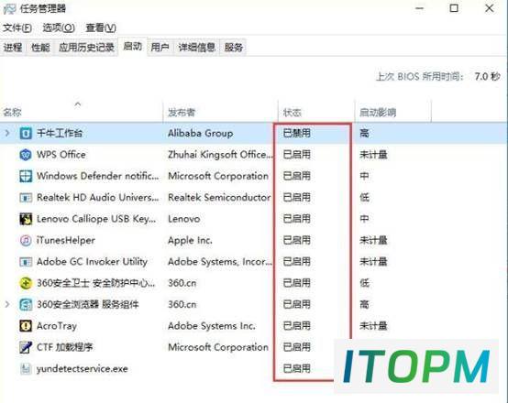Switch to the 性能 tab
The height and width of the screenshot is (403, 508).
click(x=40, y=48)
